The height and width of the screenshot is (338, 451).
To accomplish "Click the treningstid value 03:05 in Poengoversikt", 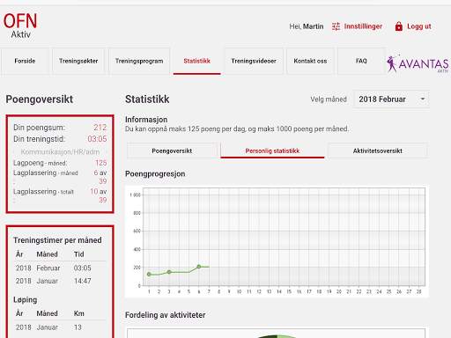I will click(97, 139).
